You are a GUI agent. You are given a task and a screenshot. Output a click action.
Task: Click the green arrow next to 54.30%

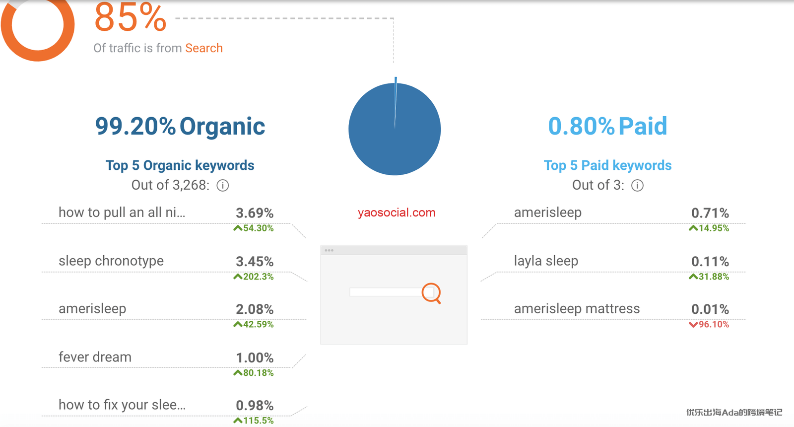coord(238,228)
